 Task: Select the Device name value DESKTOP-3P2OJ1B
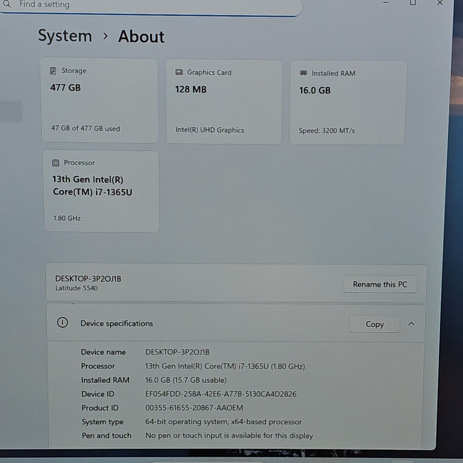(177, 352)
